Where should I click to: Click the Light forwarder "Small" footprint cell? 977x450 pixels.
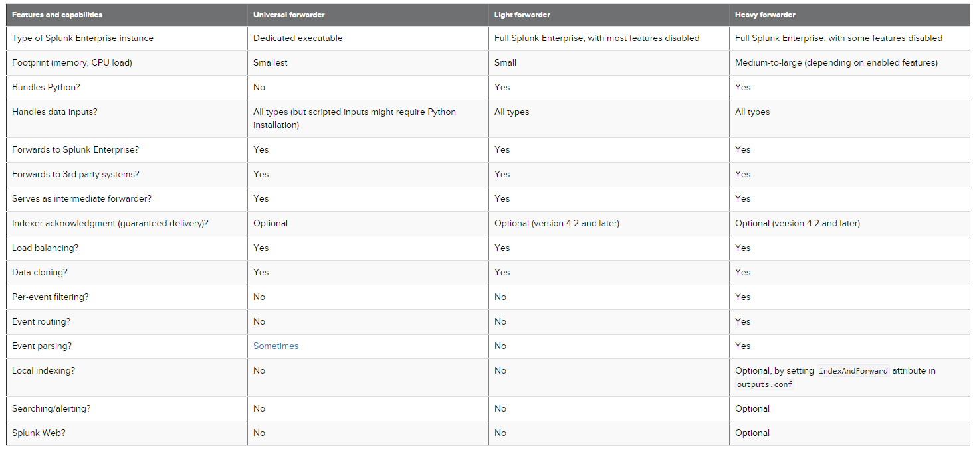[505, 62]
